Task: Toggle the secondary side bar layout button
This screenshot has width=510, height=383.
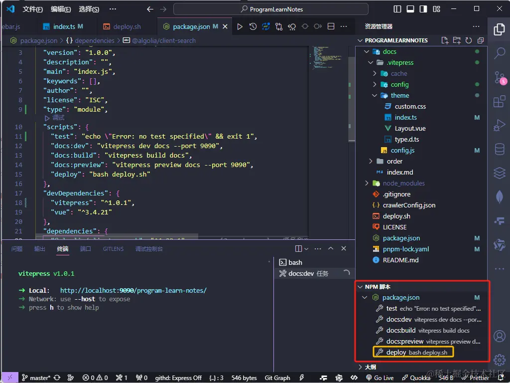Action: coord(423,9)
